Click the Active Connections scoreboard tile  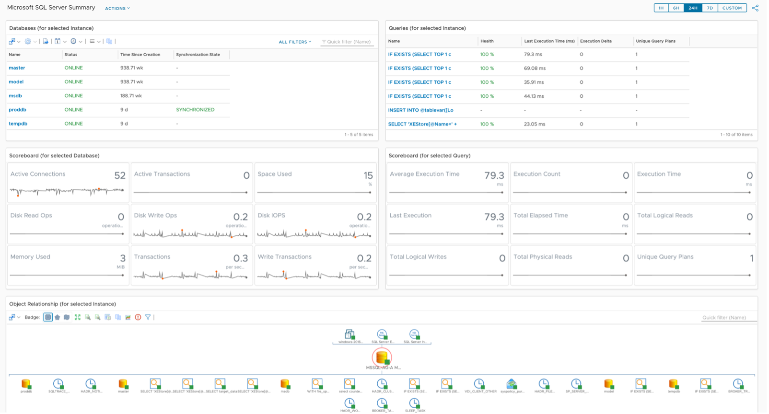pos(69,184)
